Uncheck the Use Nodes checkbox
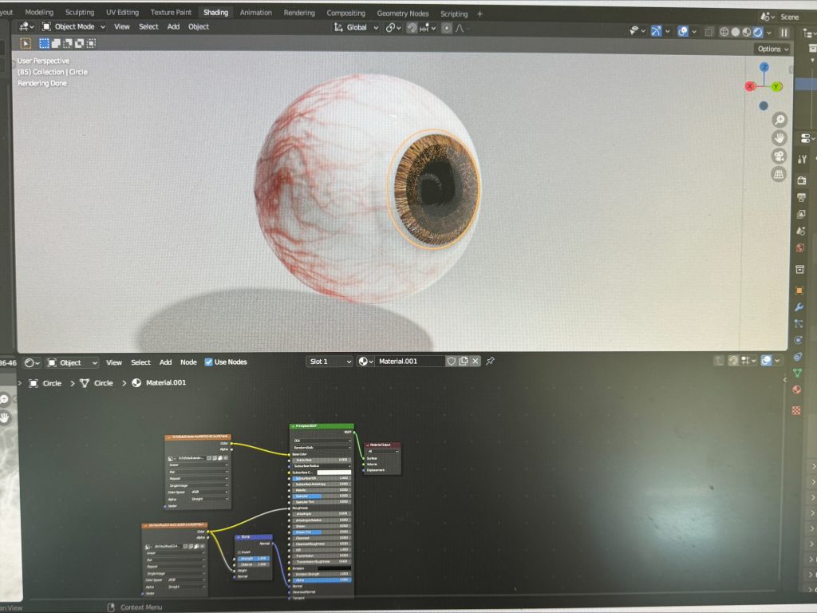The width and height of the screenshot is (817, 613). coord(209,362)
